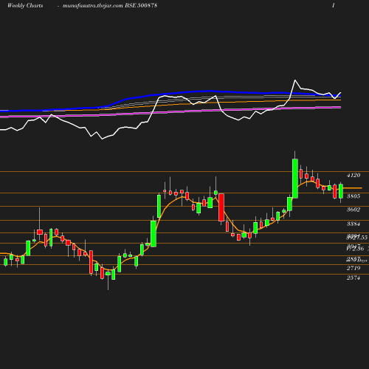369x369 pixels.
Task: Click the white indicator line's highest peak
Action: [295, 80]
